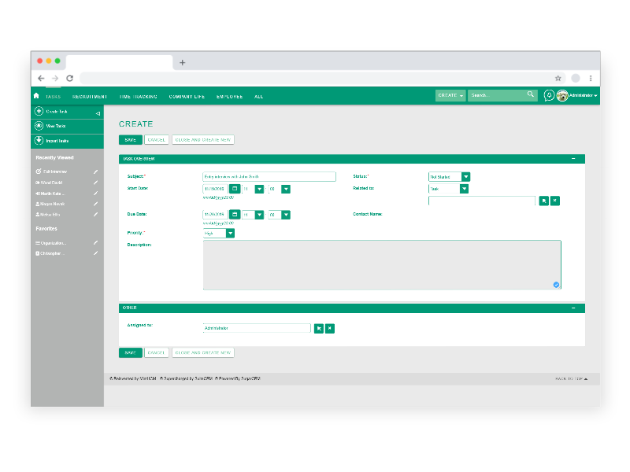Click bottom Close and Create New button
This screenshot has height=472, width=630.
(x=203, y=352)
